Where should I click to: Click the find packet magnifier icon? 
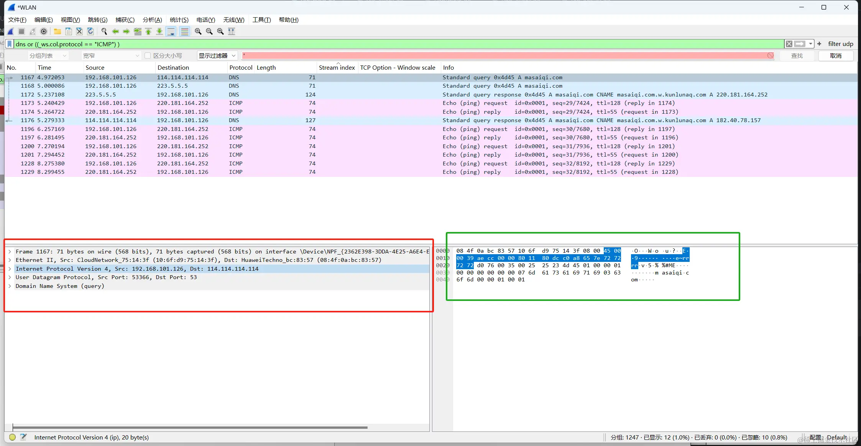coord(104,31)
